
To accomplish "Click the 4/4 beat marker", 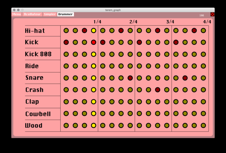I will [207, 22].
